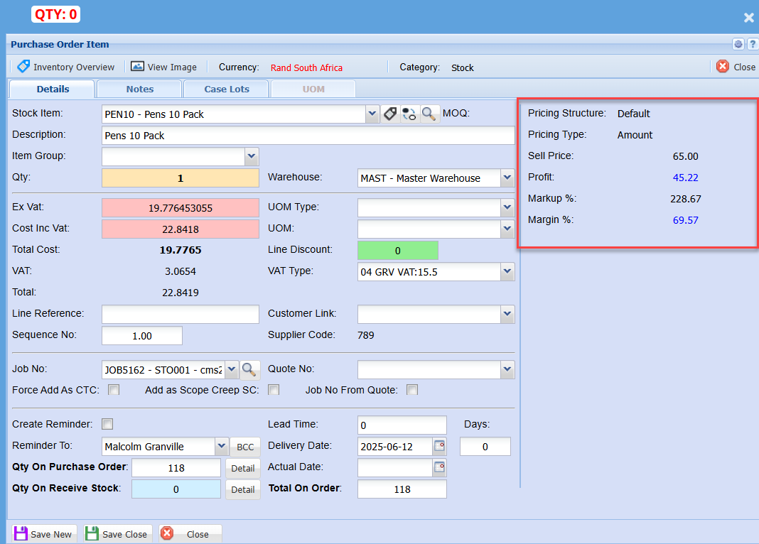Click the help question mark icon
759x544 pixels.
point(752,44)
